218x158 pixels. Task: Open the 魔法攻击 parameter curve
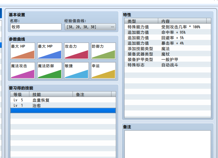pyautogui.click(x=23, y=71)
